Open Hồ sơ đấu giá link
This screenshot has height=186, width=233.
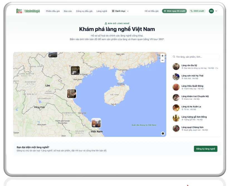pos(151,11)
